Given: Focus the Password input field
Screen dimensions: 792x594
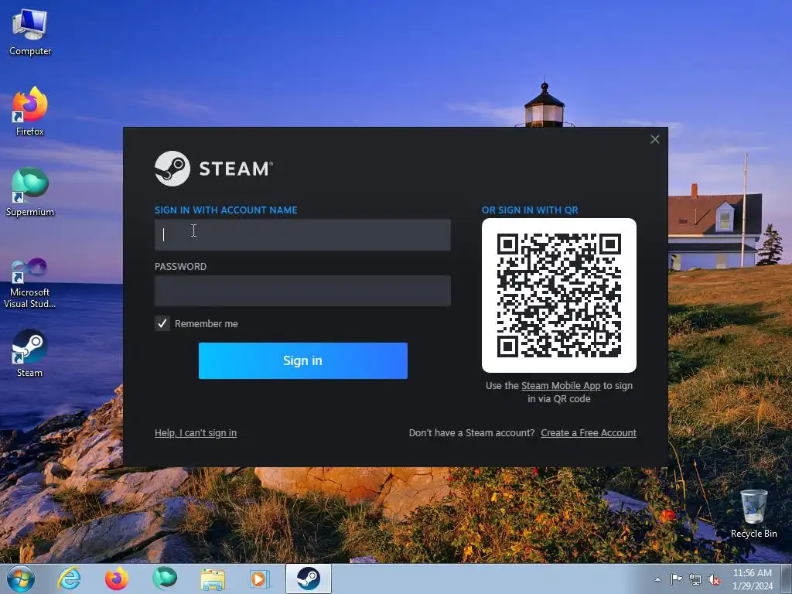Looking at the screenshot, I should tap(302, 291).
